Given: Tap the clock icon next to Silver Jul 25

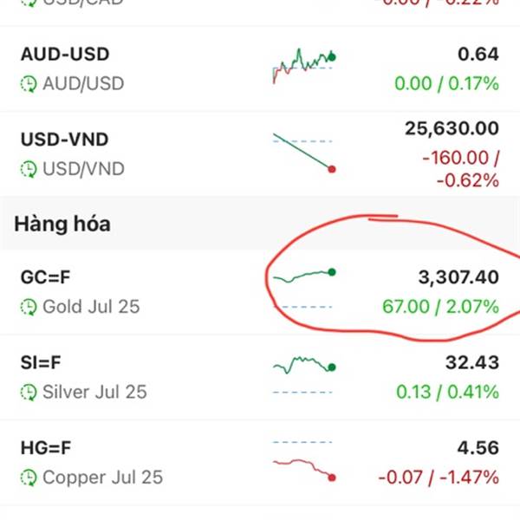Looking at the screenshot, I should pyautogui.click(x=29, y=393).
